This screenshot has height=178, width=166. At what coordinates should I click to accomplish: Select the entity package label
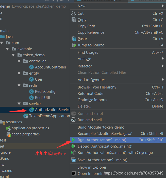point(34,73)
